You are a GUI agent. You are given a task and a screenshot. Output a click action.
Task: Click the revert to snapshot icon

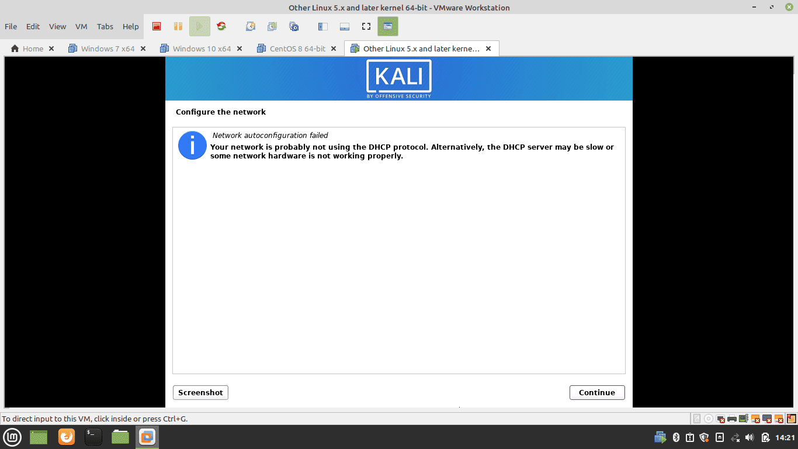[x=272, y=26]
